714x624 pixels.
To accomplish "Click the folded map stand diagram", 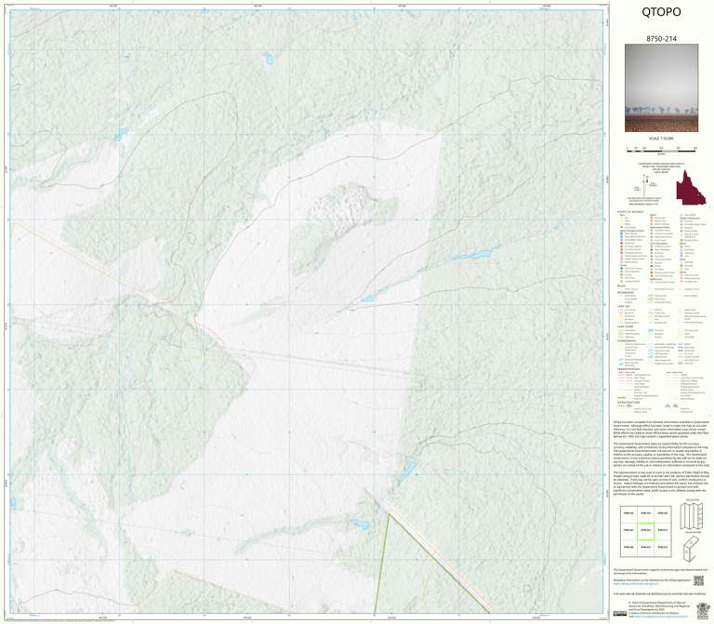I will [x=692, y=549].
